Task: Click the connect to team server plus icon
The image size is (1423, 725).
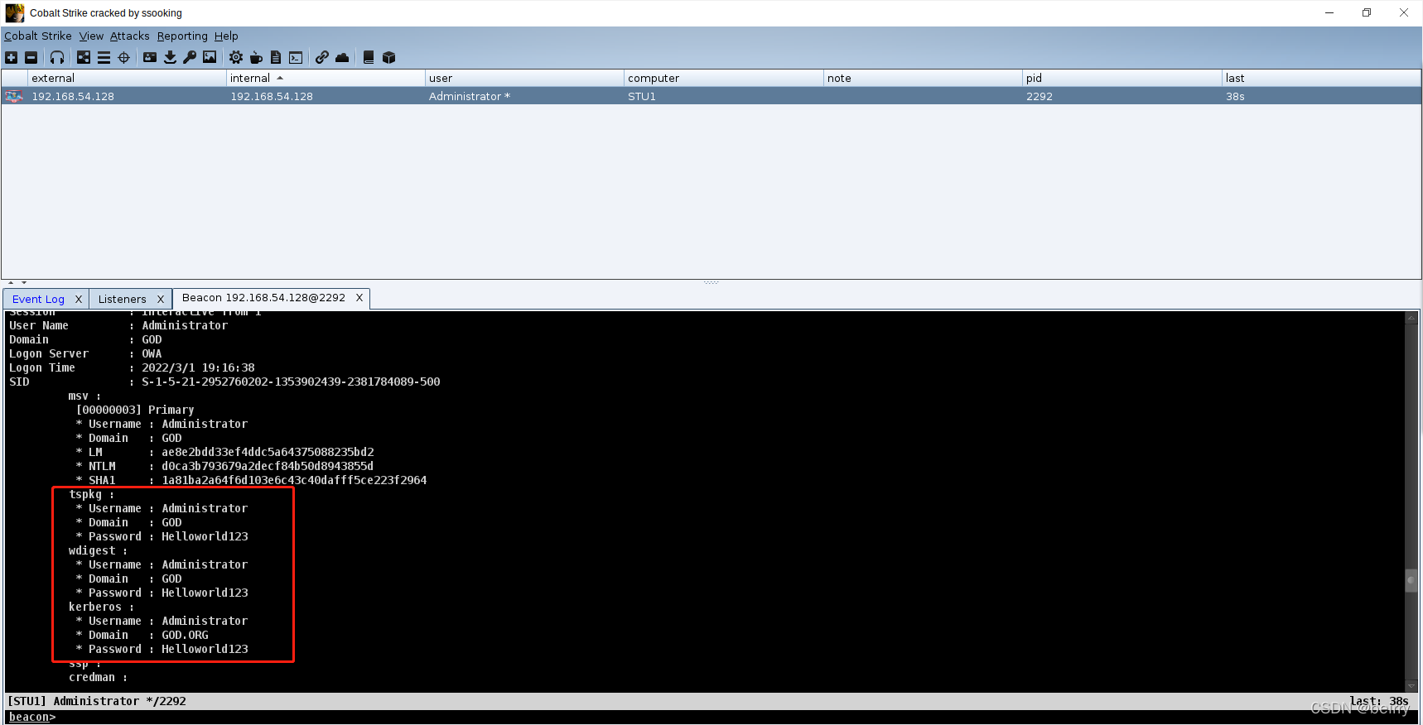Action: coord(12,57)
